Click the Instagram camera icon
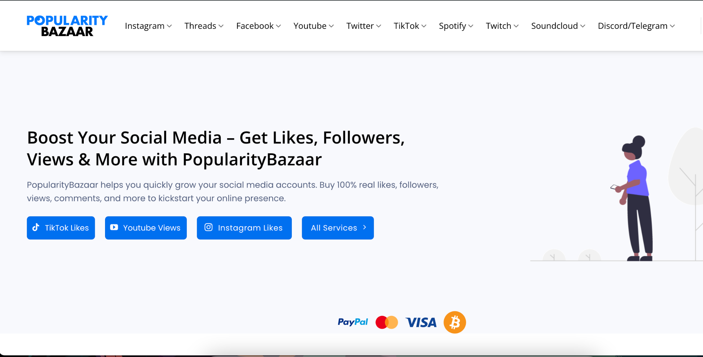The image size is (703, 357). coord(208,227)
